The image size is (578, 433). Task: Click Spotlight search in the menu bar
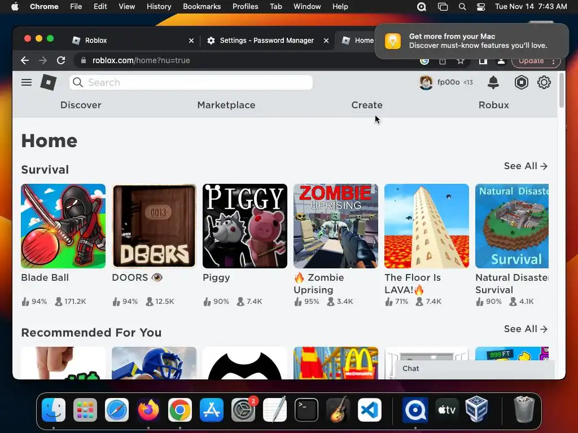[462, 7]
